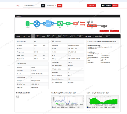This screenshot has width=127, height=114.
Task: Click the gray STB device icon
Action: [104, 26]
